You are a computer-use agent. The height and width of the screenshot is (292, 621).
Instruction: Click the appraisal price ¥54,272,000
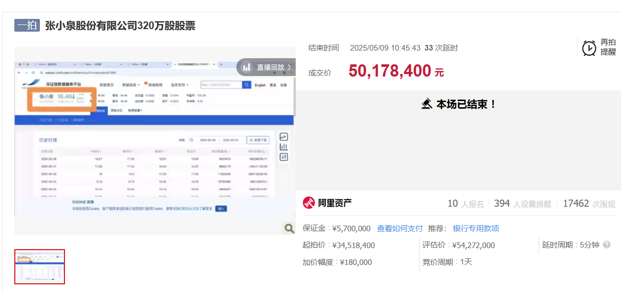tap(474, 245)
